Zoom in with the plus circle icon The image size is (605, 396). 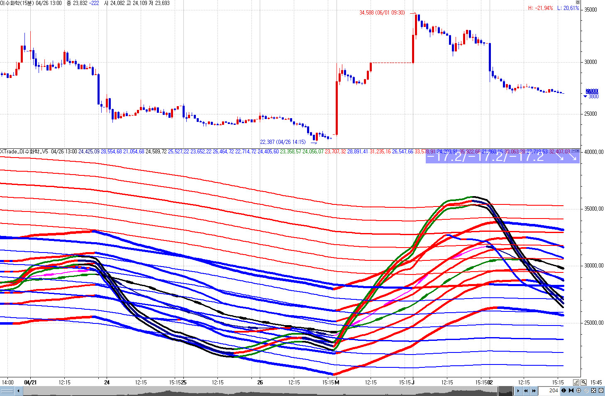(x=578, y=391)
